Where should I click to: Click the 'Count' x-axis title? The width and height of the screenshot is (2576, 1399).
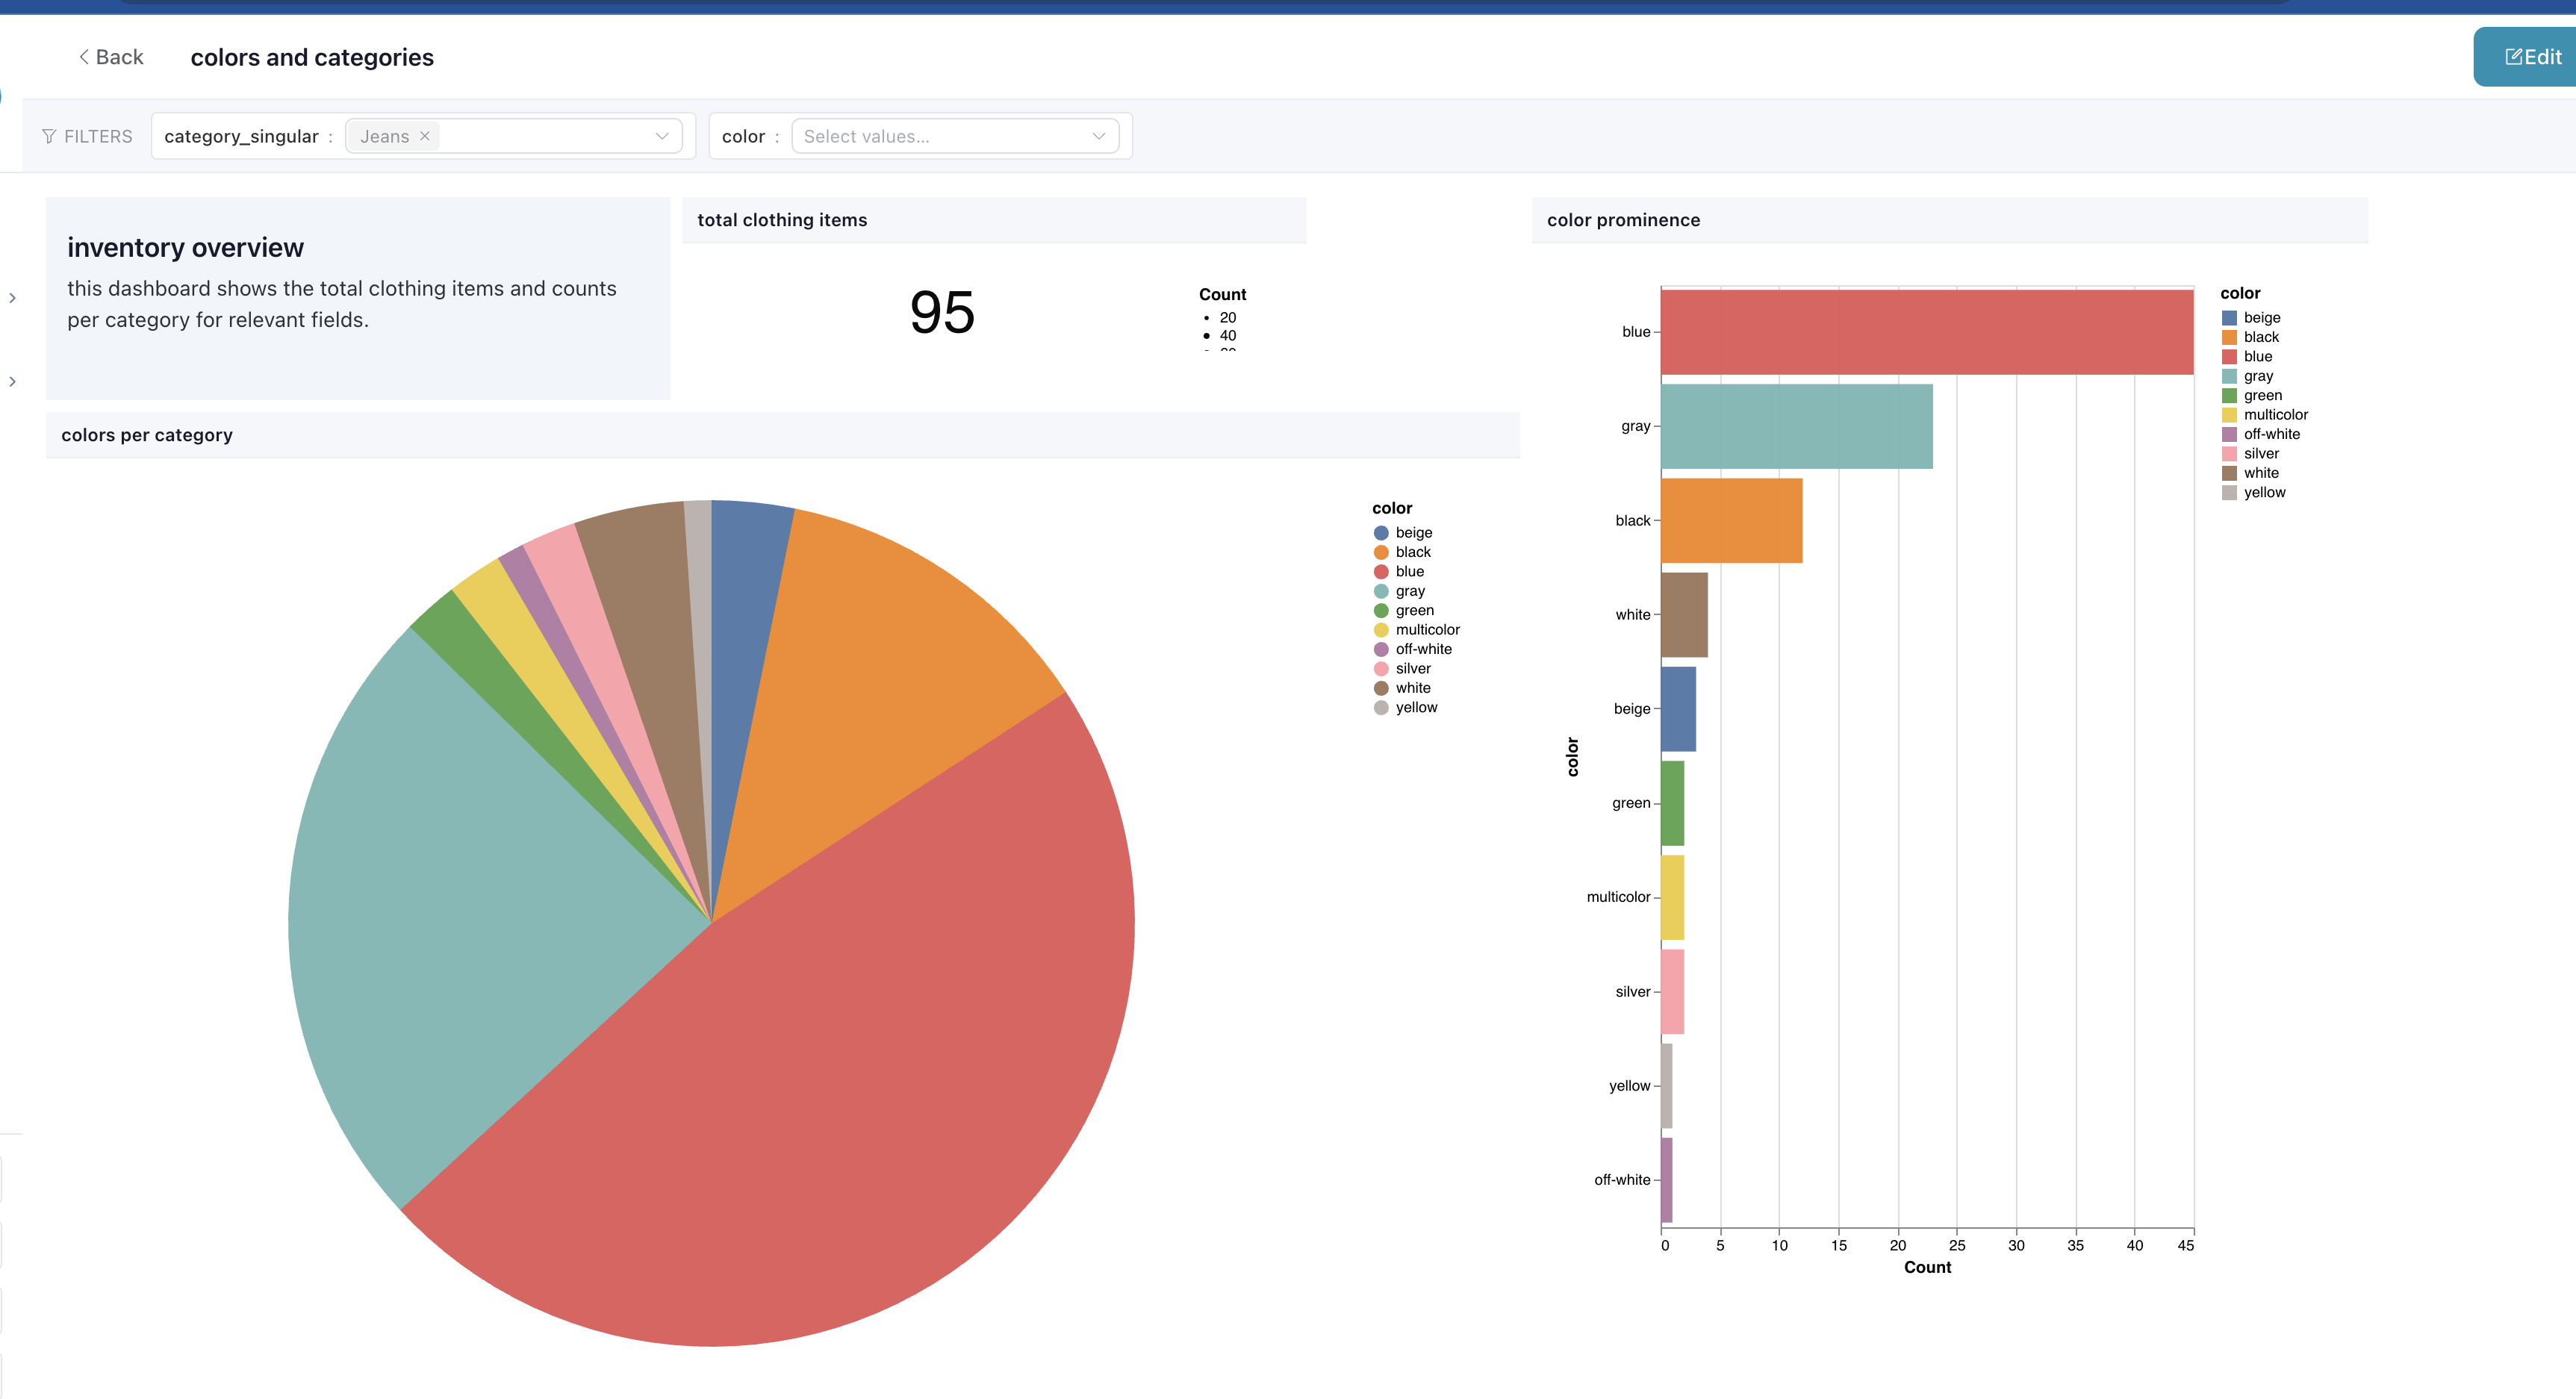point(1927,1268)
